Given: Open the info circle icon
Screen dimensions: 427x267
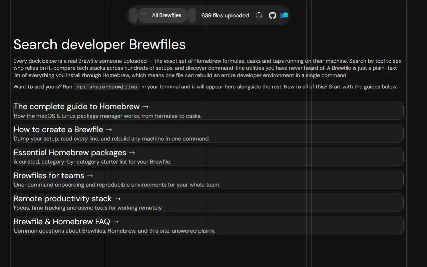Looking at the screenshot, I should (x=259, y=15).
